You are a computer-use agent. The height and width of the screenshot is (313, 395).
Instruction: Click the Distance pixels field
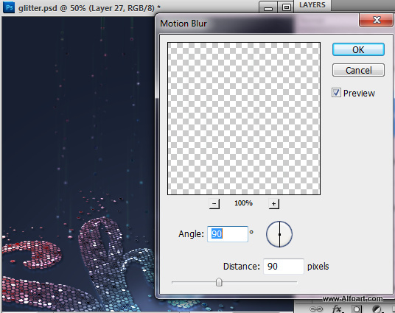click(284, 266)
